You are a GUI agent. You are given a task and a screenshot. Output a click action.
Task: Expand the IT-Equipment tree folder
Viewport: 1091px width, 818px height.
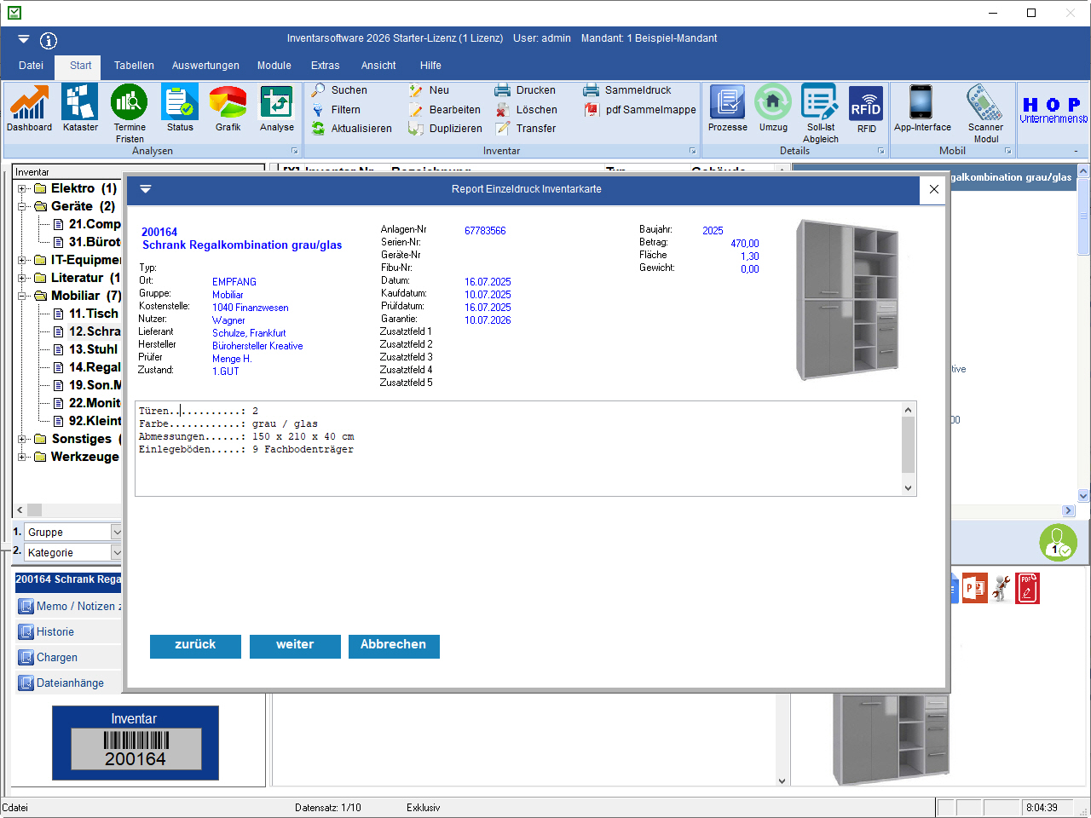click(21, 260)
